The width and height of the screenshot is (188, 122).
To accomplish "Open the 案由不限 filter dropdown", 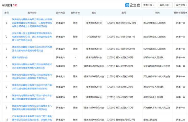I will pos(165,5).
